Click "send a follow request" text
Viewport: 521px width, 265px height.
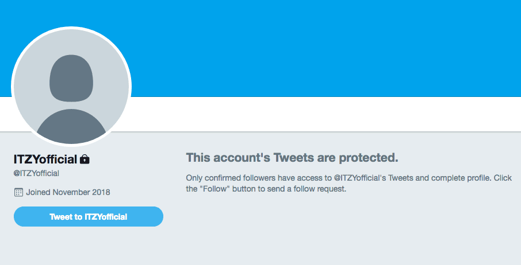310,188
